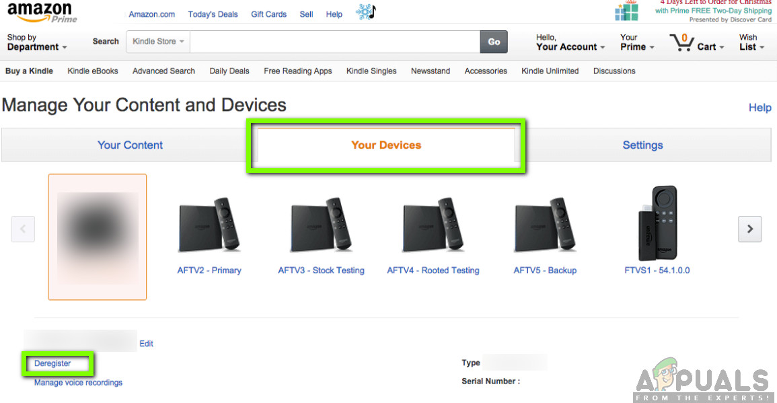Edit the device name
The height and width of the screenshot is (403, 777).
point(146,343)
